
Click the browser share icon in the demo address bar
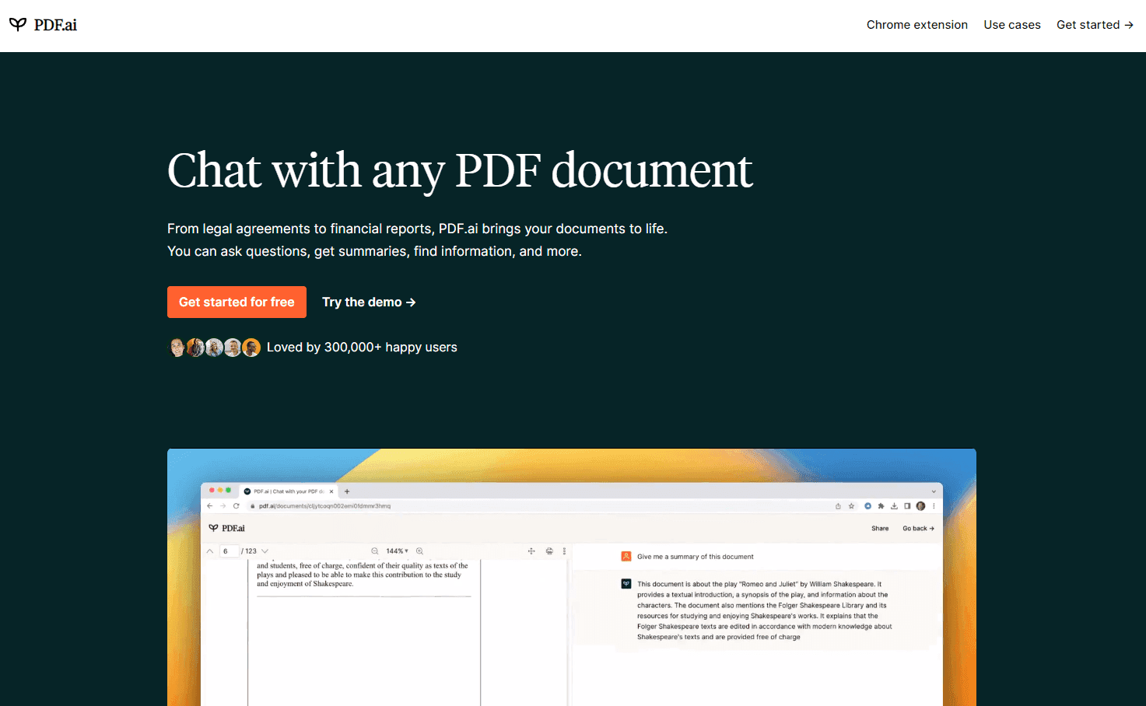(838, 505)
